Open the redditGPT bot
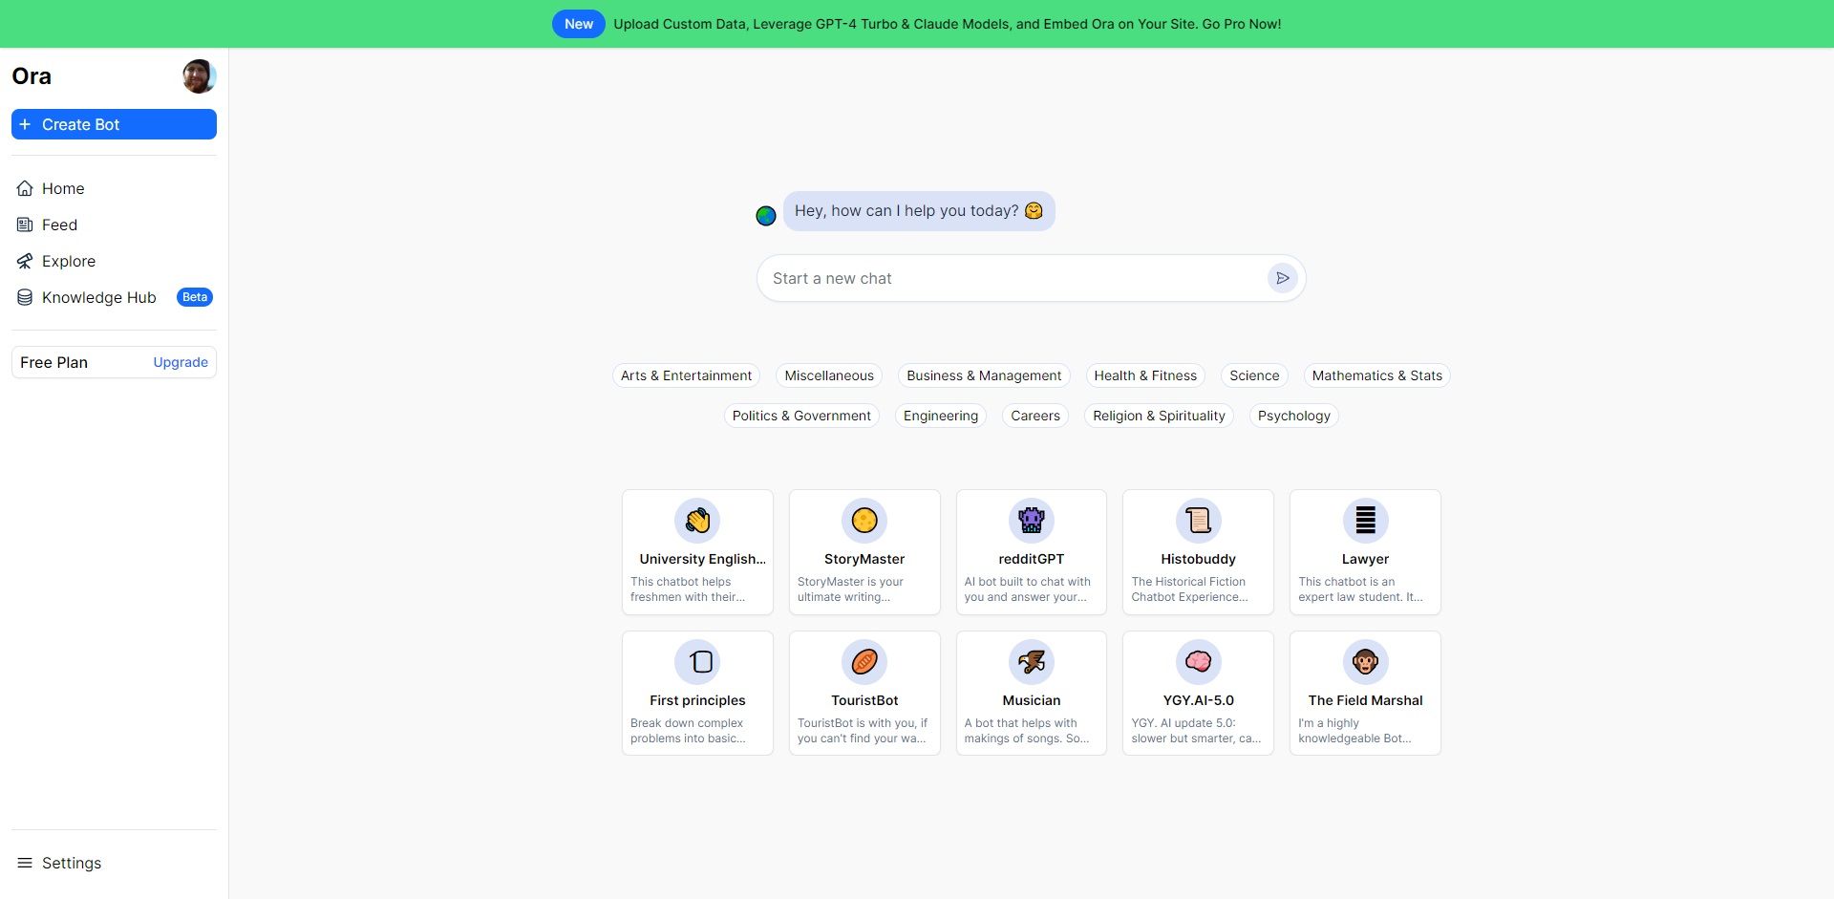The image size is (1834, 899). [x=1031, y=552]
